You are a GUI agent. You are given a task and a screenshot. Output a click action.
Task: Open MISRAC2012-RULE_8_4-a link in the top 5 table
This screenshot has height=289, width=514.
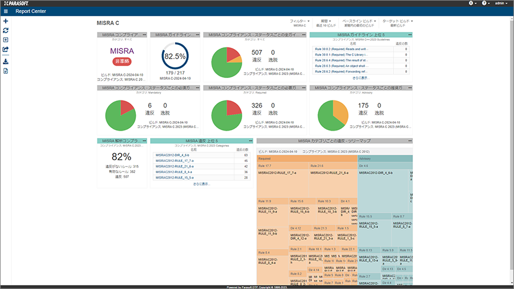point(174,172)
